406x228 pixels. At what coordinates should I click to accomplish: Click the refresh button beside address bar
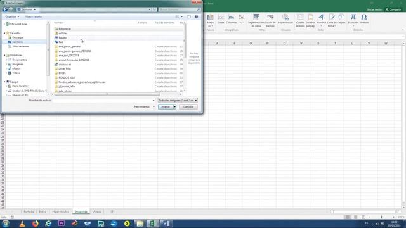tap(154, 9)
